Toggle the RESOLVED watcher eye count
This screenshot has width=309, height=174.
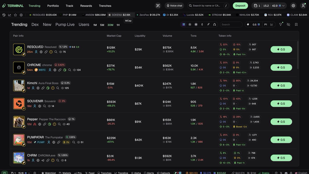pyautogui.click(x=63, y=52)
